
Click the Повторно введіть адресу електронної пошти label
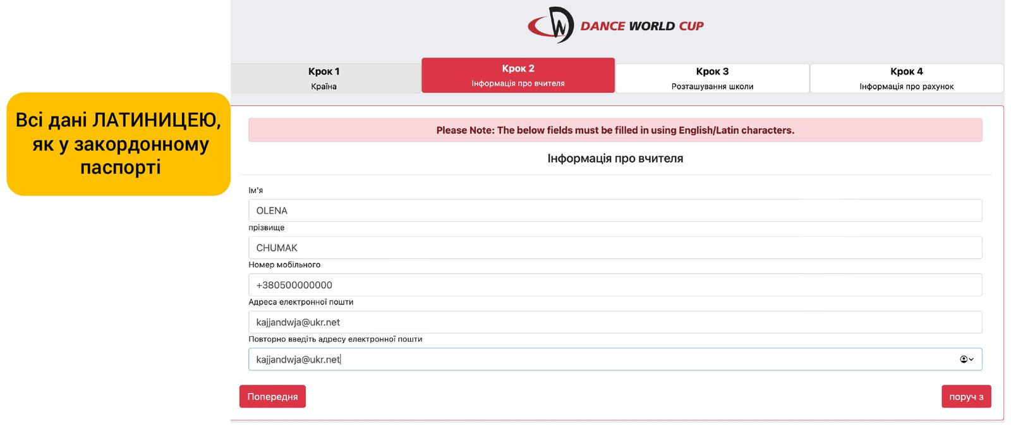[x=336, y=339]
